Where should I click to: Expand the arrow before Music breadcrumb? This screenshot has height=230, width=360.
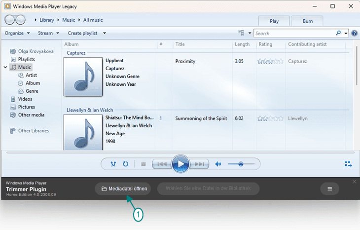click(58, 20)
